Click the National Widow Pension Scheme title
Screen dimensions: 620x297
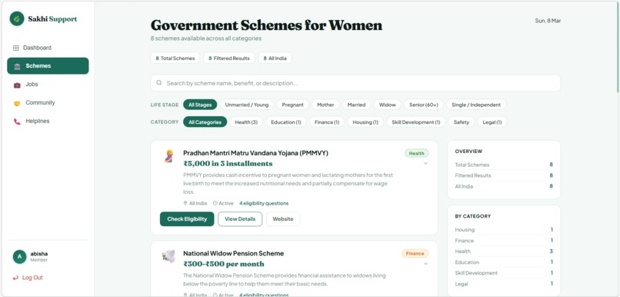coord(233,253)
